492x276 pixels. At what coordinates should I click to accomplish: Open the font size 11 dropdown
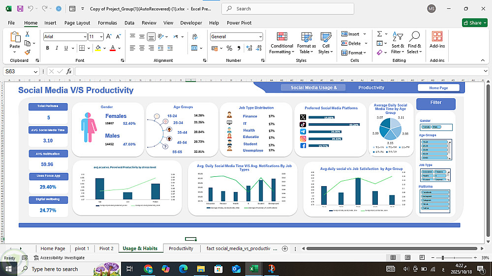(101, 37)
